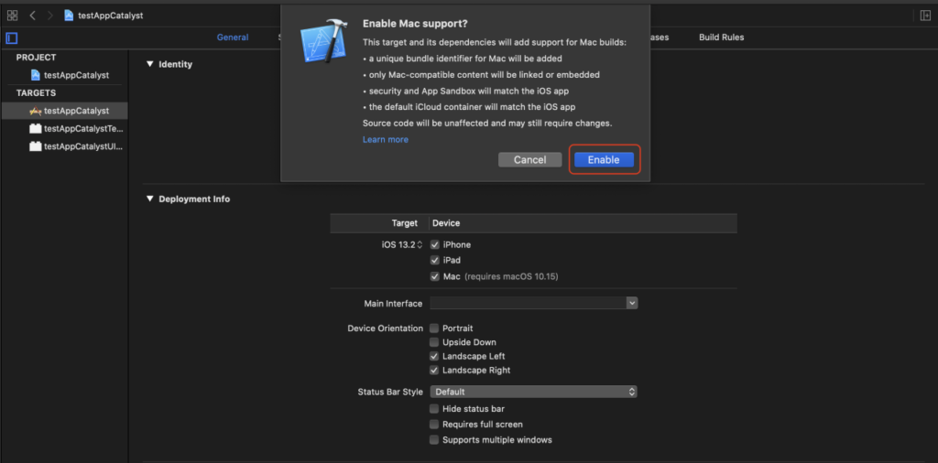The height and width of the screenshot is (463, 938).
Task: Open the Status Bar Style dropdown
Action: [533, 392]
